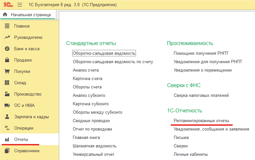Click the Стандартные отчеты heading

91,43
